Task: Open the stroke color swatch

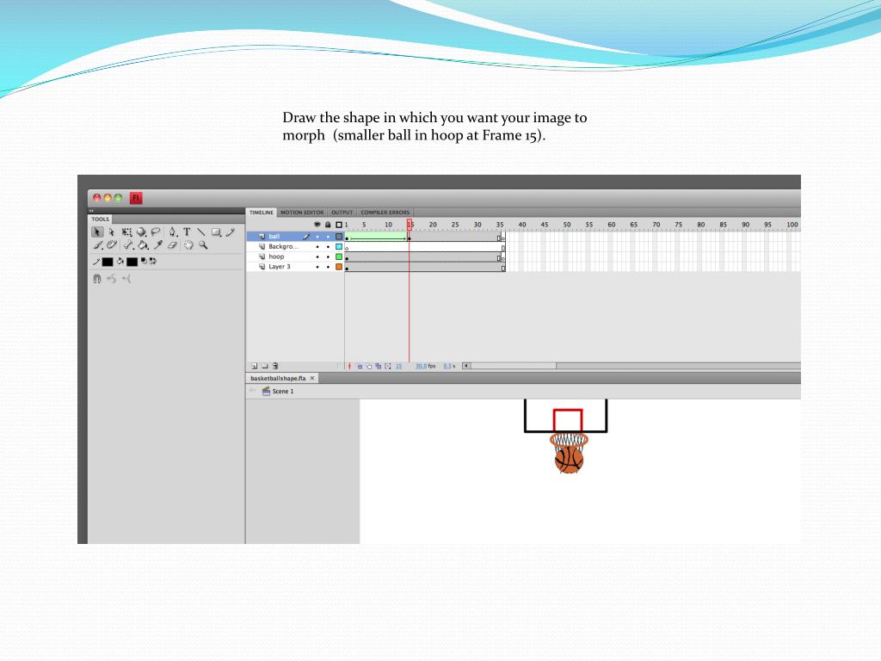Action: [x=108, y=262]
